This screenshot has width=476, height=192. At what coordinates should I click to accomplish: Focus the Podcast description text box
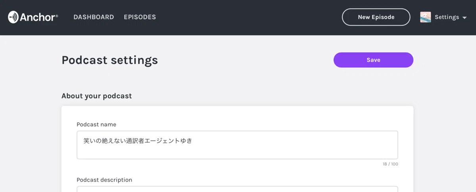[237, 189]
